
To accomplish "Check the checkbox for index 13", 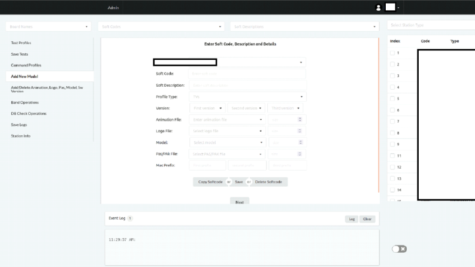I will pyautogui.click(x=392, y=178).
